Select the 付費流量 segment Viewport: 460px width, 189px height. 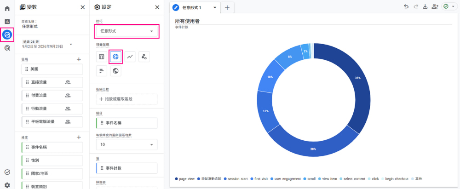tap(52, 95)
